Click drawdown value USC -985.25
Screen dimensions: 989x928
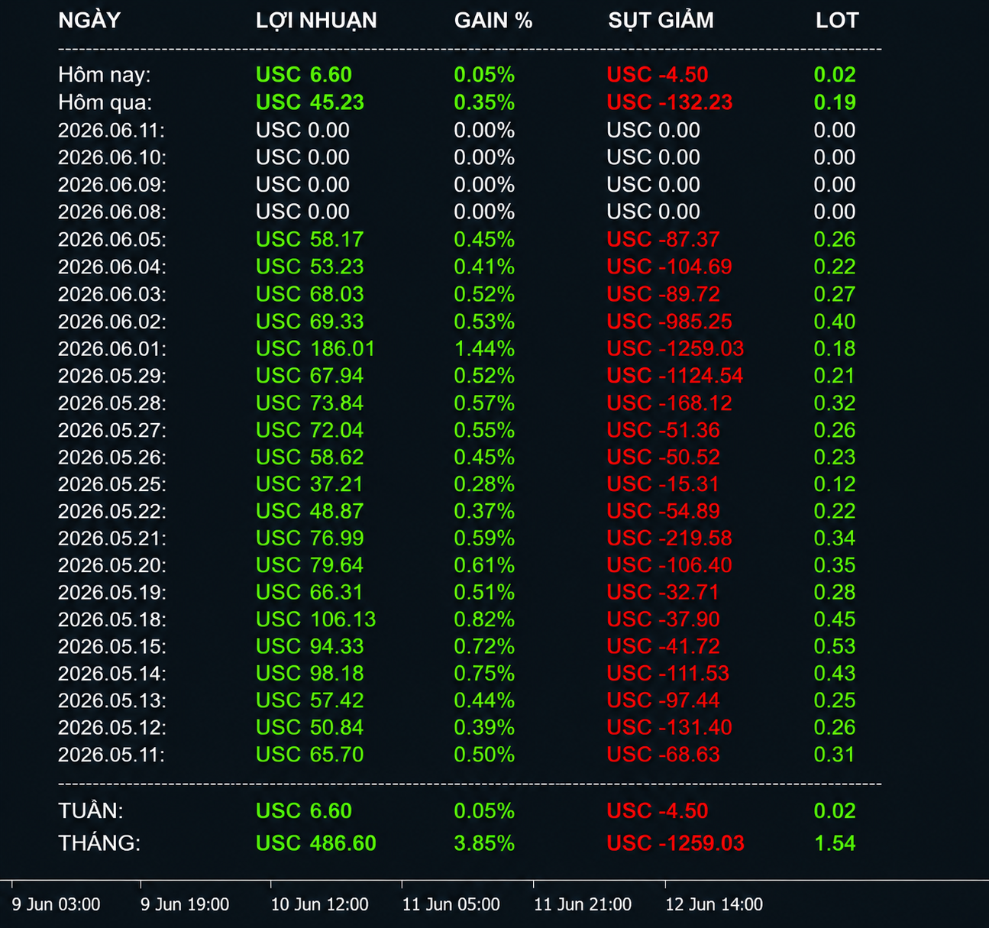coord(670,322)
